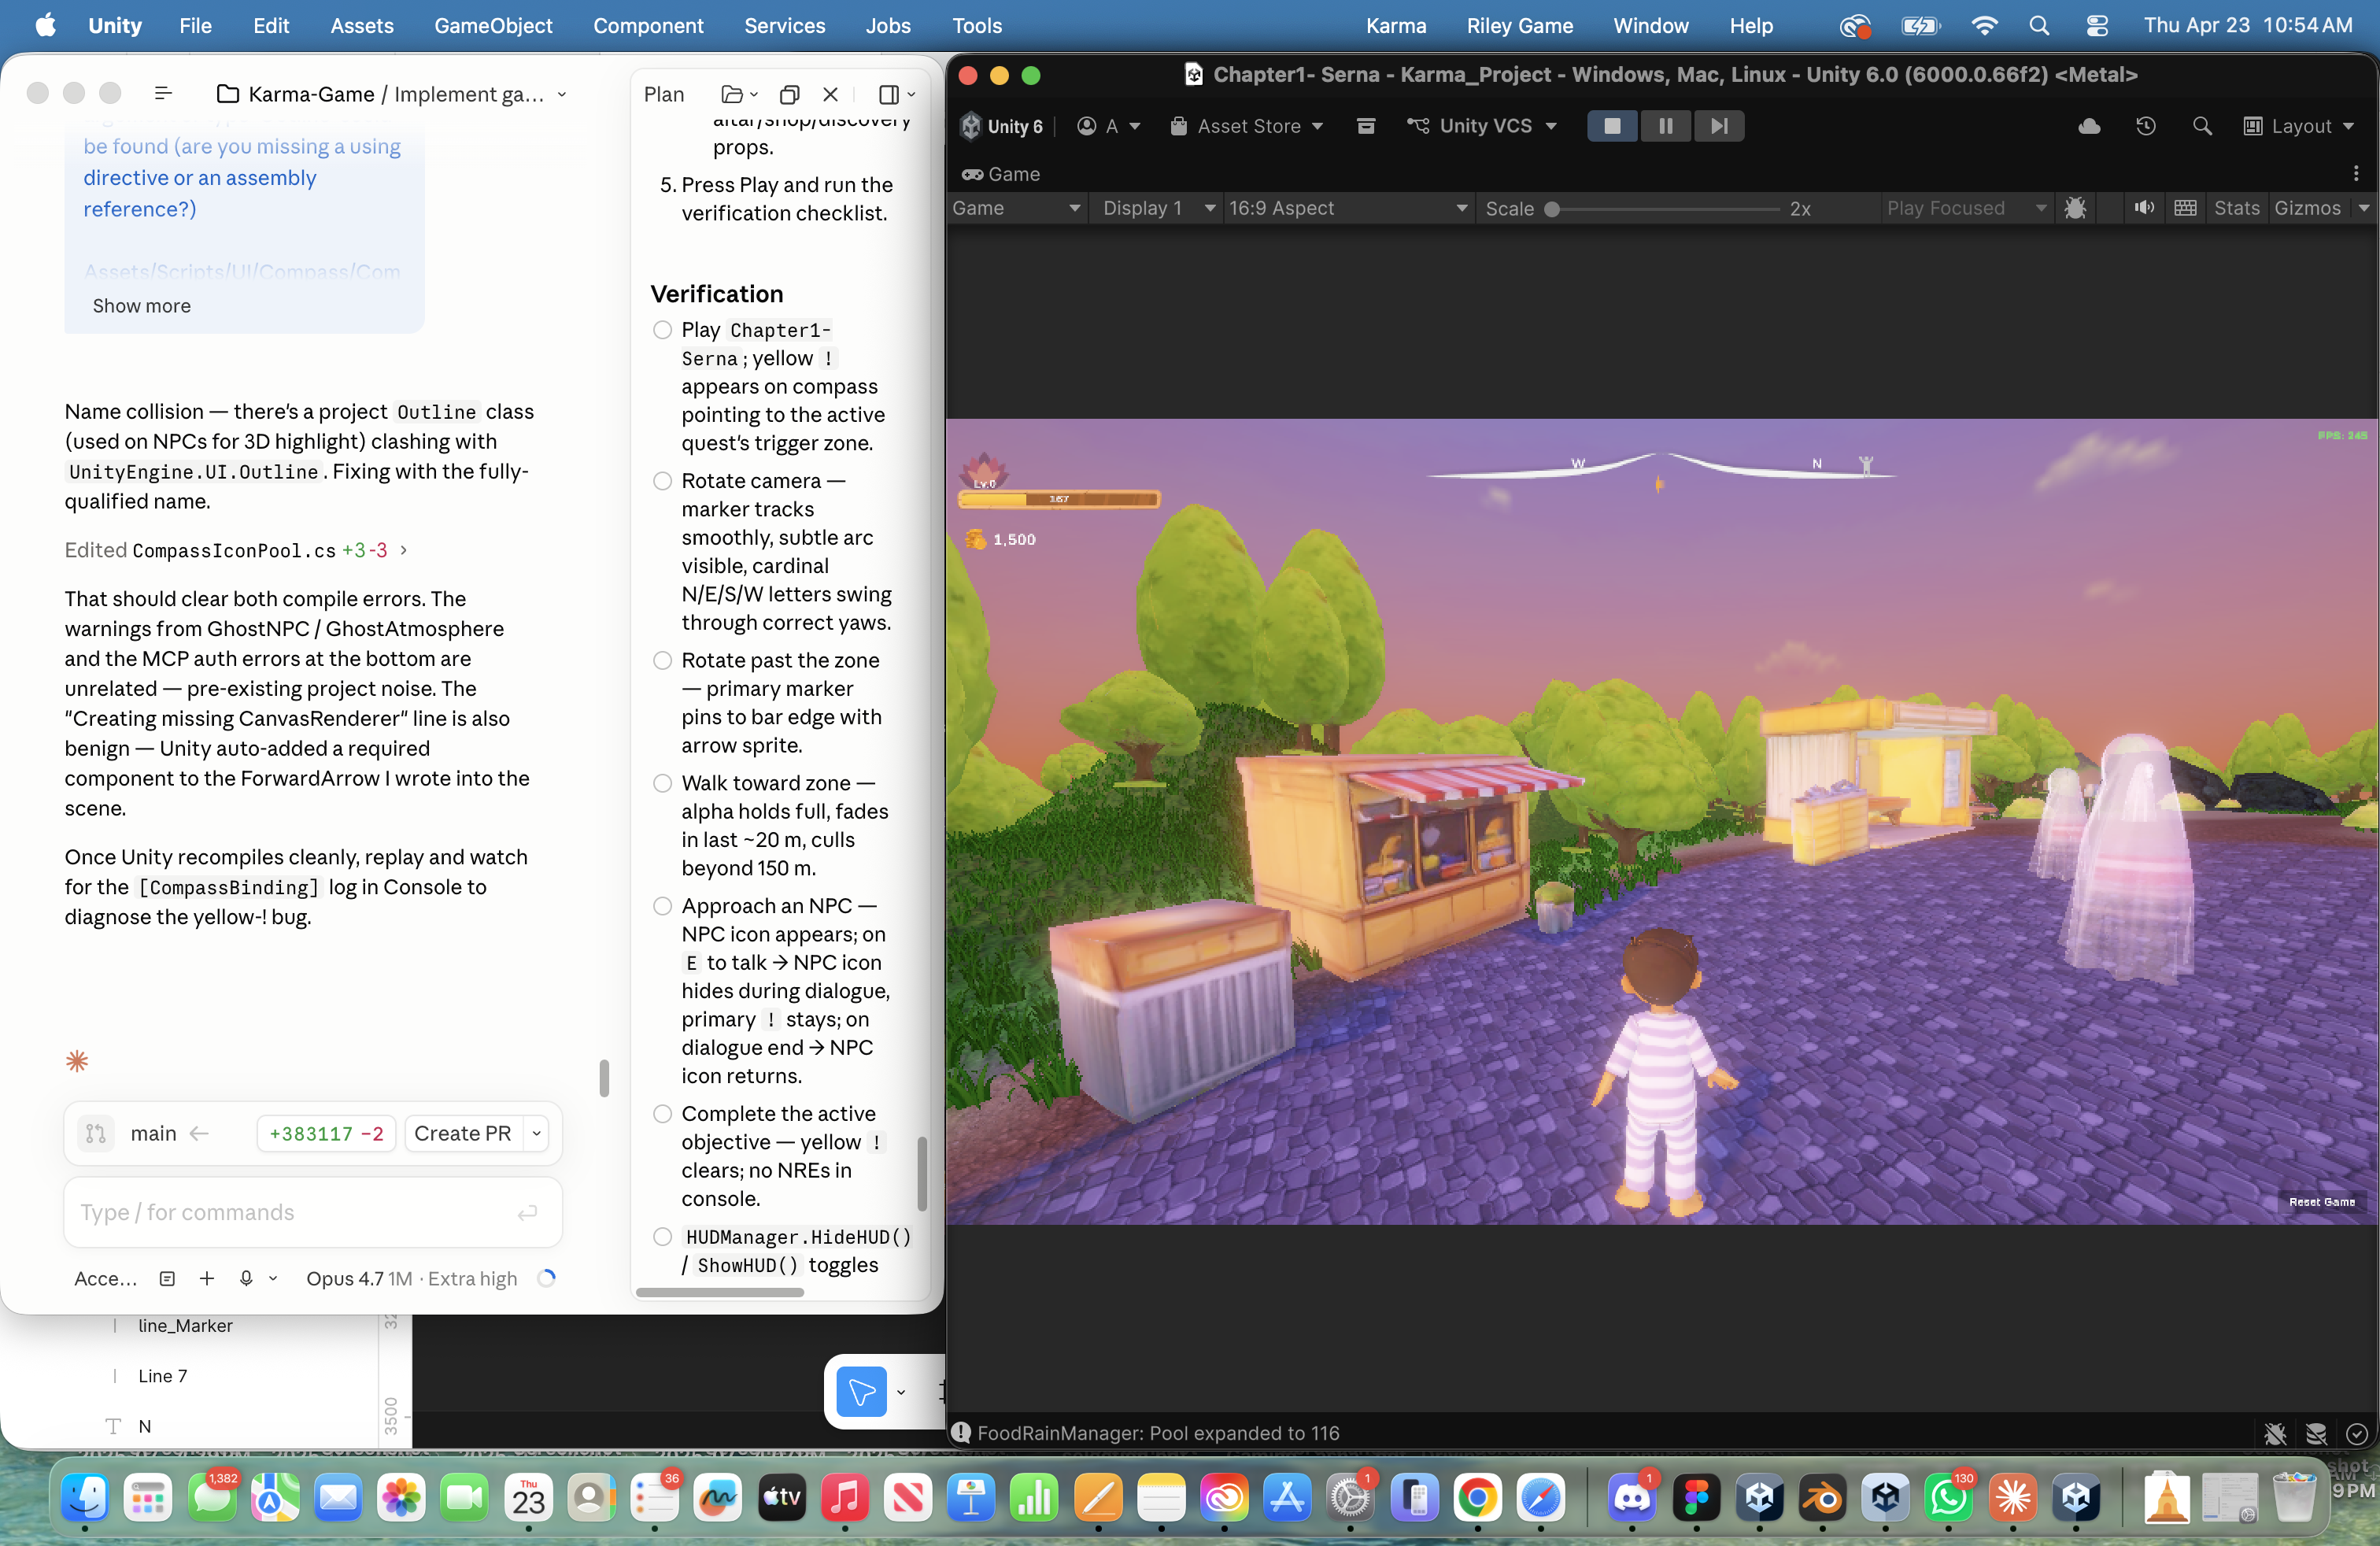Open the Component menu
This screenshot has height=1546, width=2380.
pos(648,26)
